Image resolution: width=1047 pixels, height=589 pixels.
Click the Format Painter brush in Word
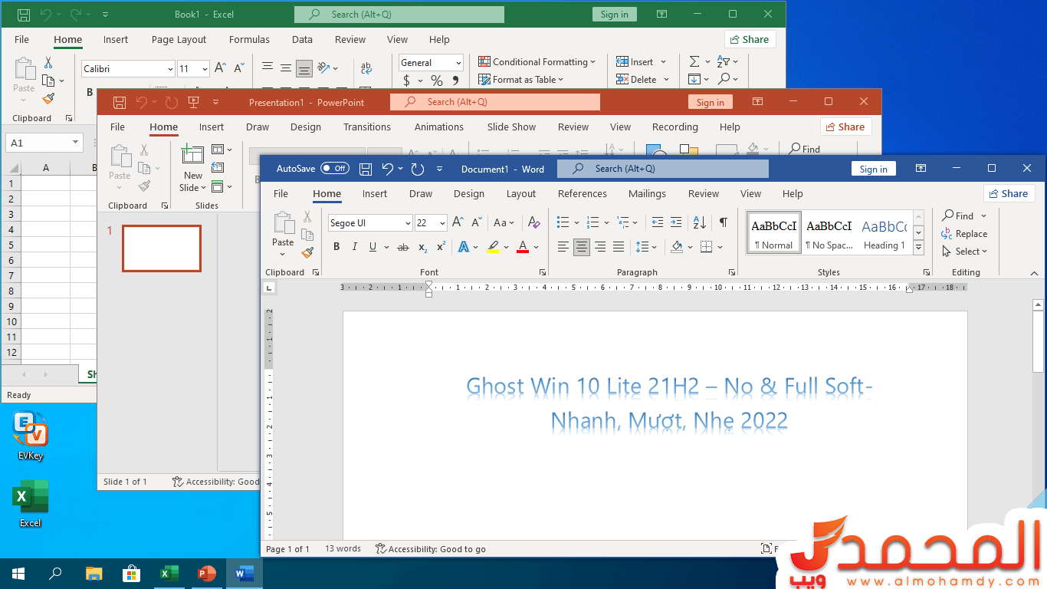[307, 252]
